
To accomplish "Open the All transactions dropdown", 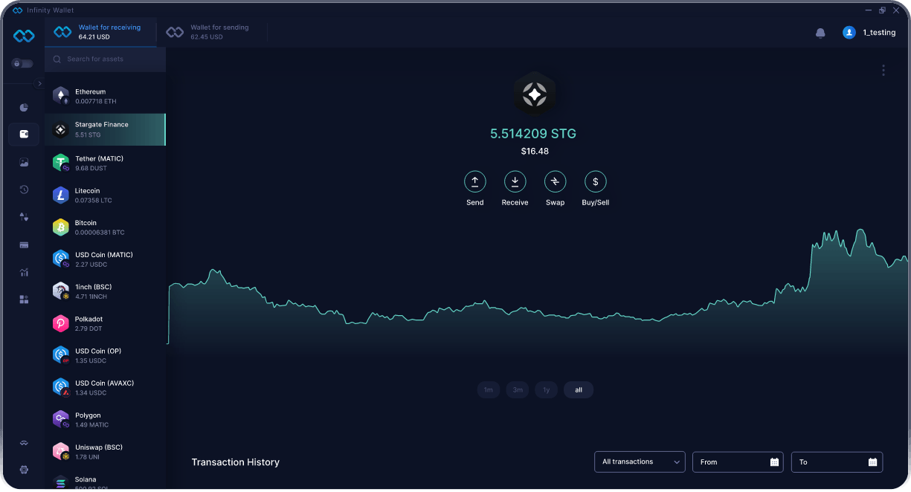I will pyautogui.click(x=640, y=462).
